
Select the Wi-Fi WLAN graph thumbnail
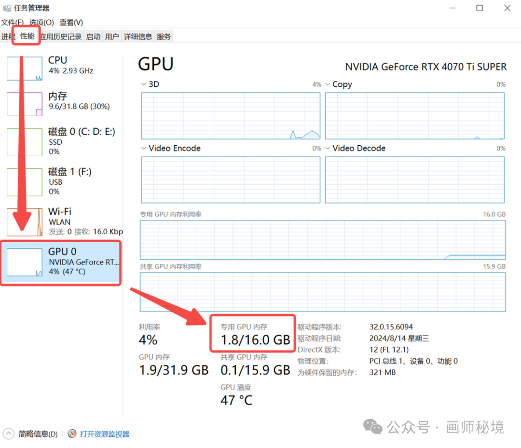pyautogui.click(x=25, y=222)
